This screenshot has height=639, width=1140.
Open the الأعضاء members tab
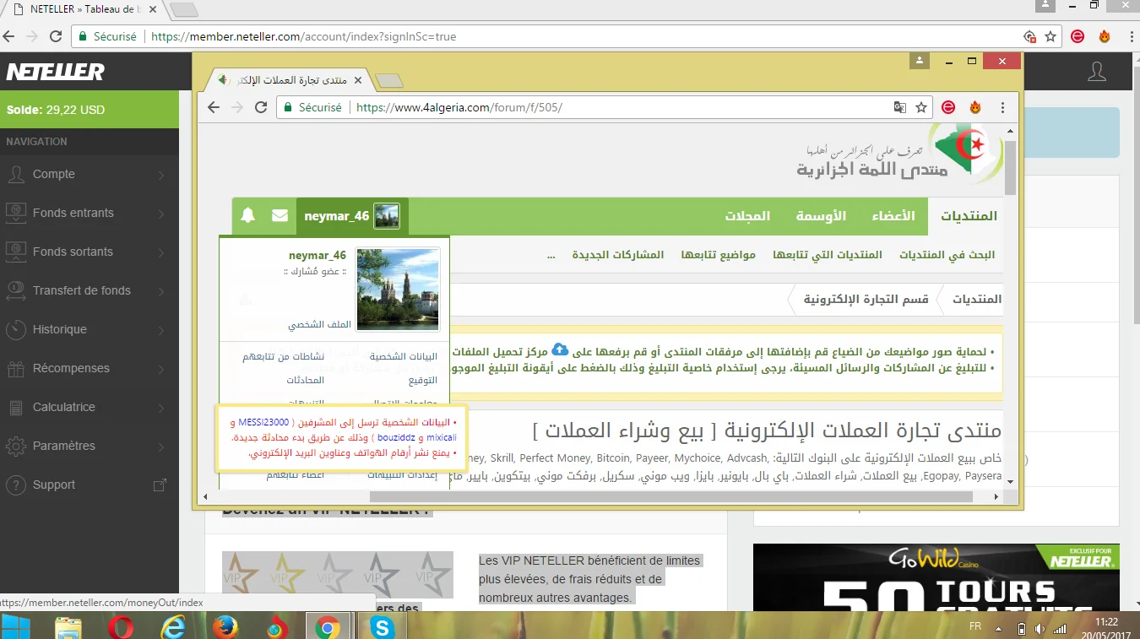[893, 216]
